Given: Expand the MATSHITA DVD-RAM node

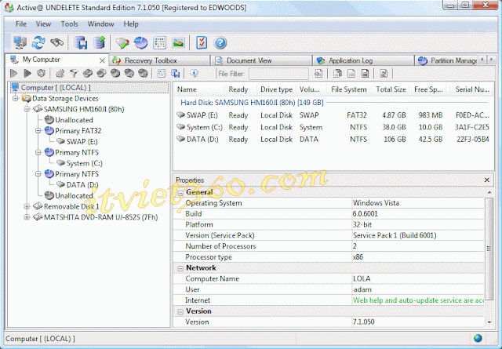Looking at the screenshot, I should click(x=27, y=217).
